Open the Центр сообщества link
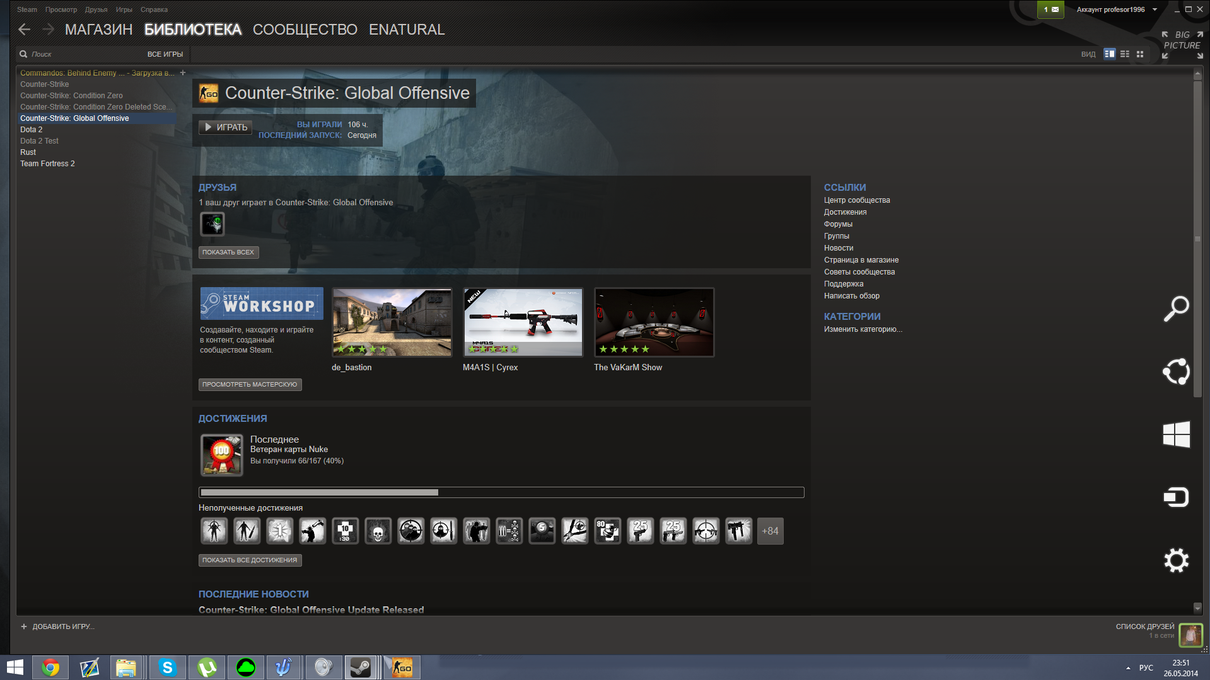Image resolution: width=1210 pixels, height=680 pixels. pos(857,200)
